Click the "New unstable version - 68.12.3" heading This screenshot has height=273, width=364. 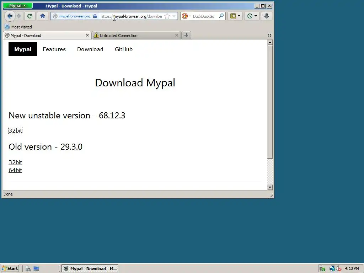(x=67, y=116)
